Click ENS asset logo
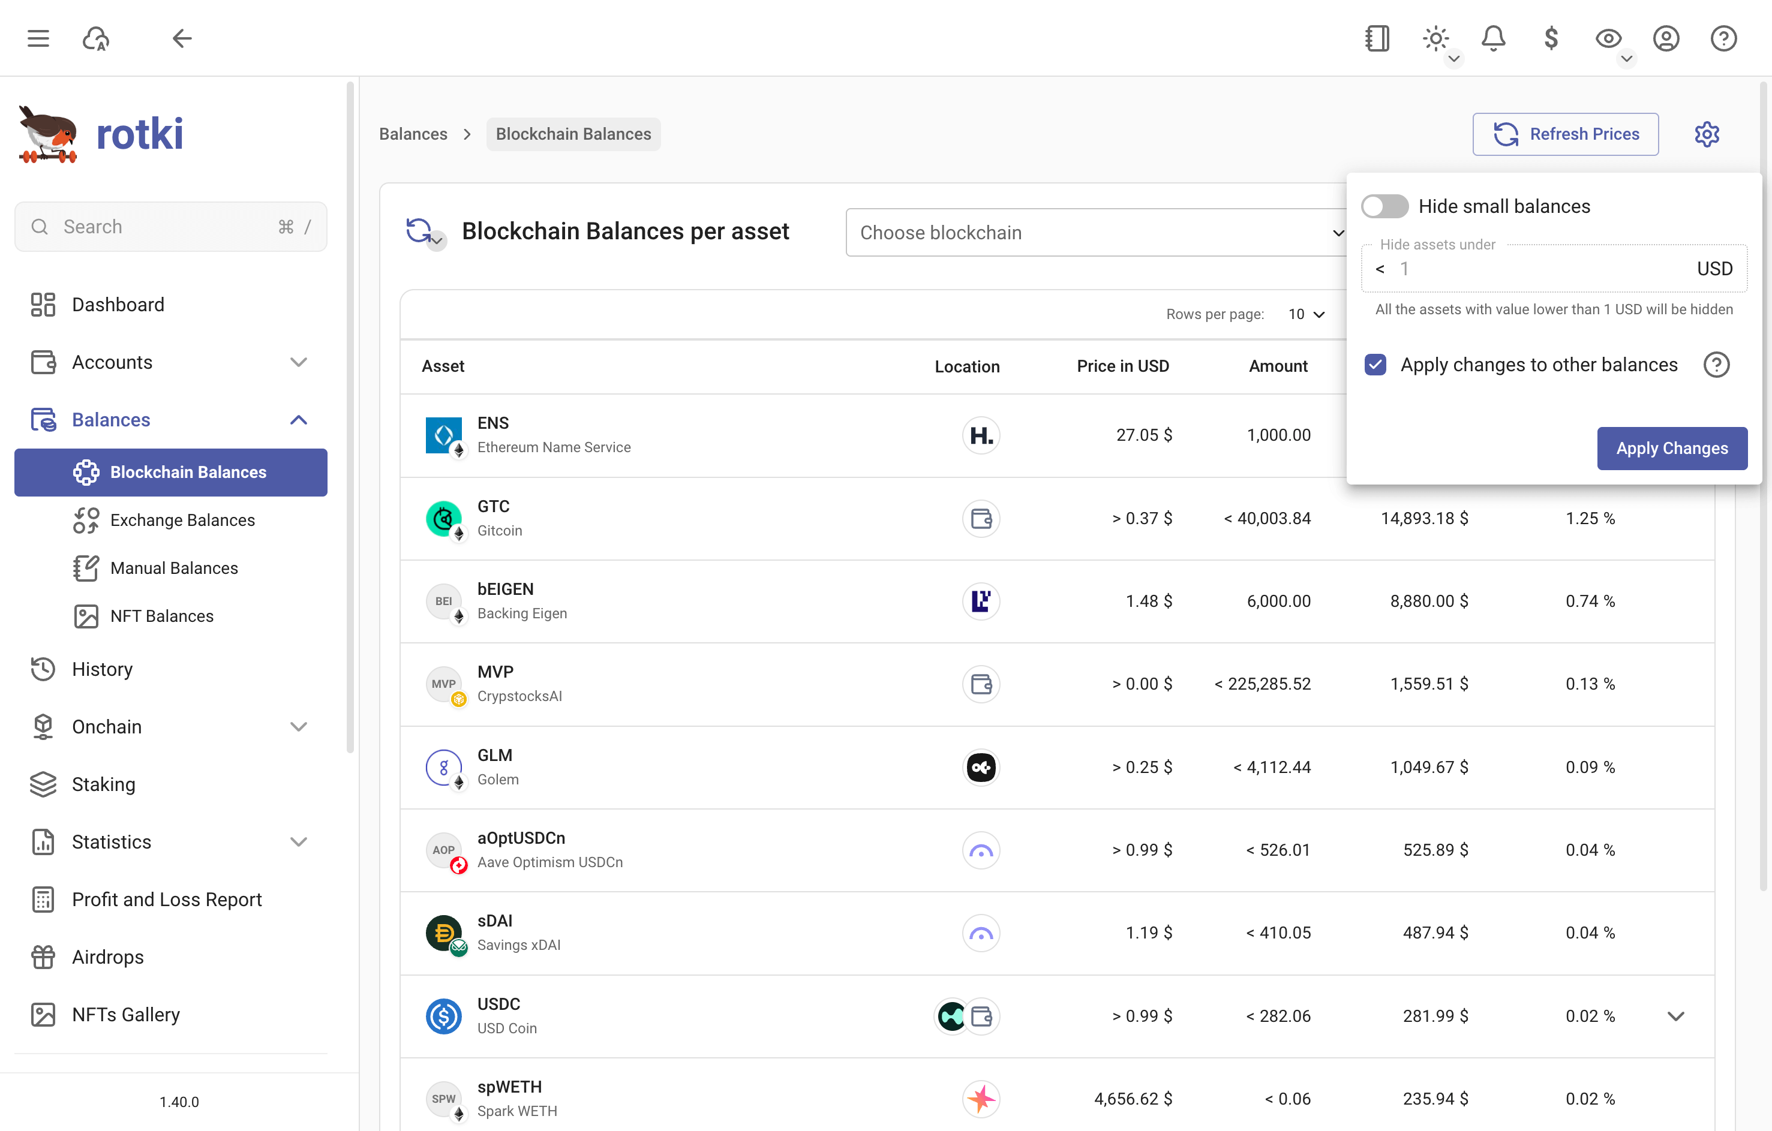 point(444,435)
